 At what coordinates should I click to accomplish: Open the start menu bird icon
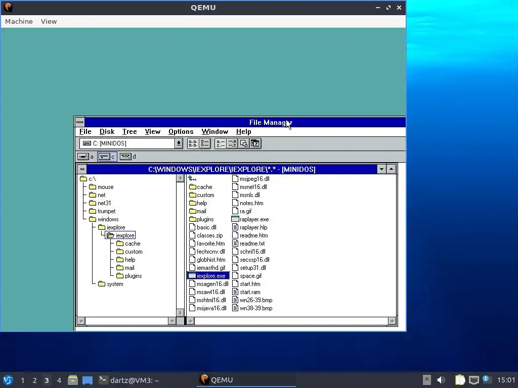click(8, 380)
